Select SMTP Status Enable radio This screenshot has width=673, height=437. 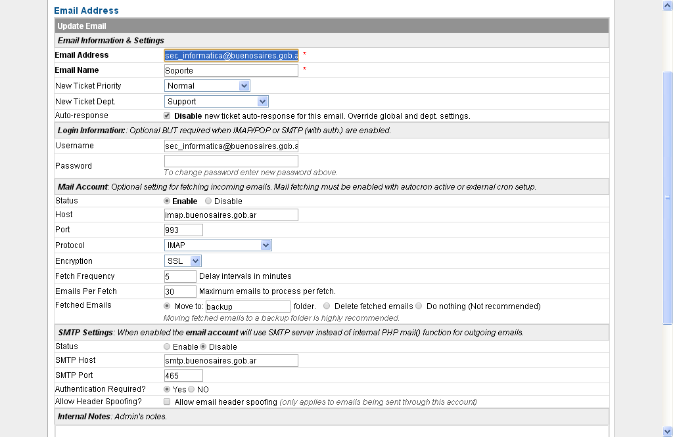click(167, 346)
